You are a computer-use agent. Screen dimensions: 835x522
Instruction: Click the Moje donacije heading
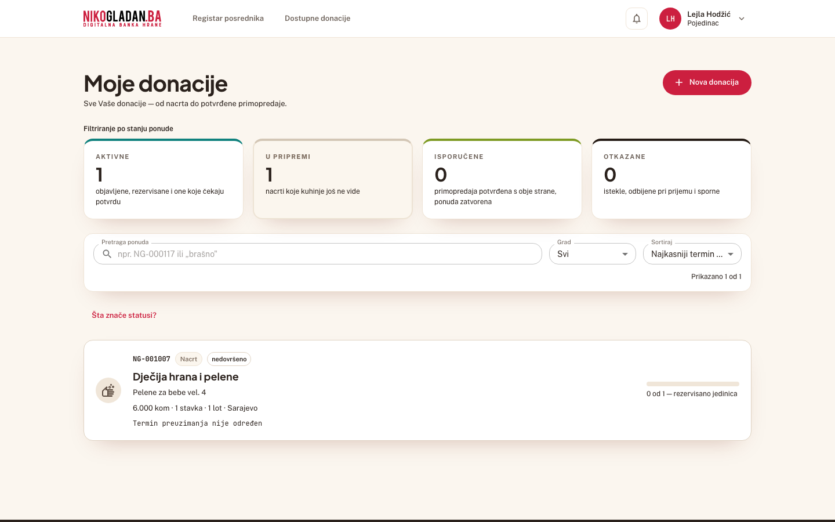coord(155,84)
